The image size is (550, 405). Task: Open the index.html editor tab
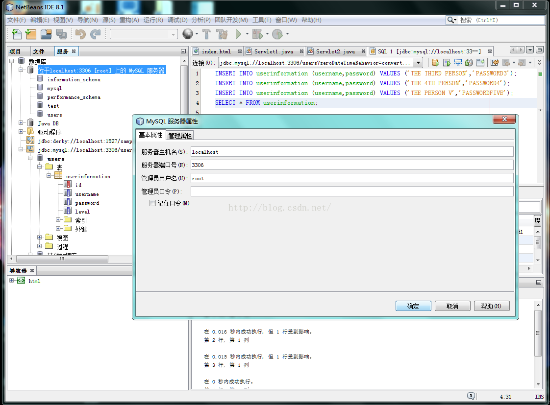pos(217,51)
